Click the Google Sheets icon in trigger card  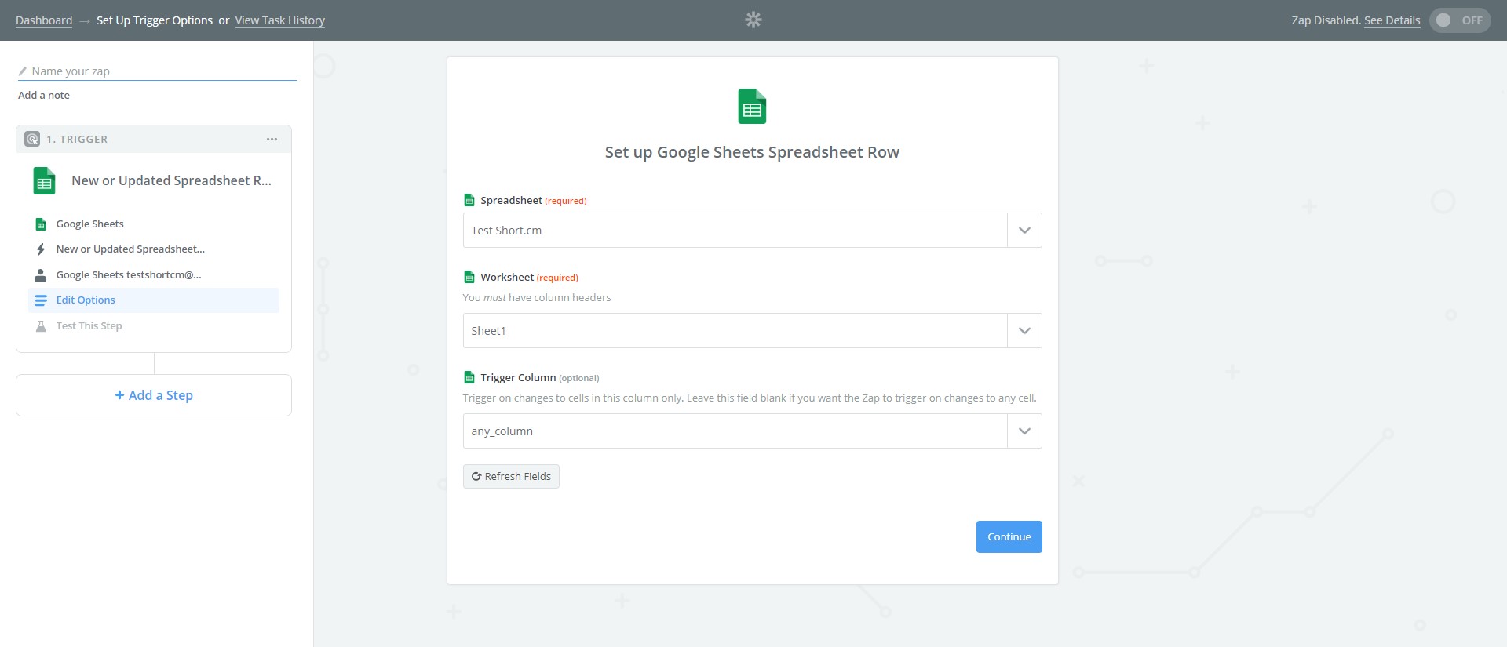pyautogui.click(x=45, y=181)
